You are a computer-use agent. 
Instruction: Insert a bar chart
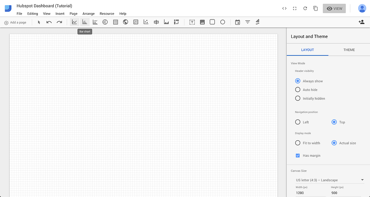click(85, 22)
